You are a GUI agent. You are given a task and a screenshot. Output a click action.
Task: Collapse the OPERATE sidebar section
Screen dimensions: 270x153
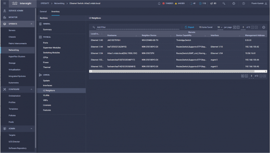pos(31,24)
